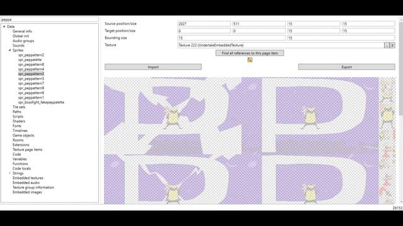Viewport: 403px width, 226px height.
Task: Open Embedded audio node
Action: [x=26, y=183]
